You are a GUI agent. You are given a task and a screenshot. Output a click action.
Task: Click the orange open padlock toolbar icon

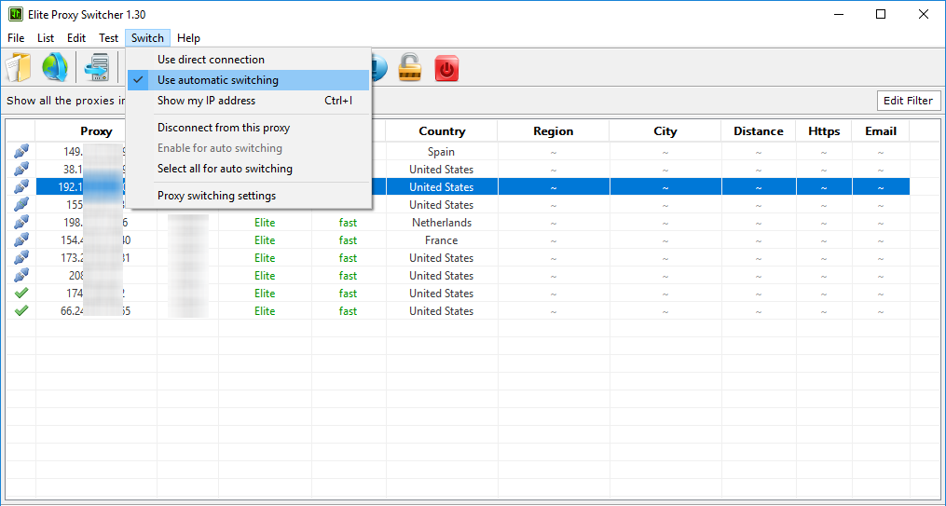pyautogui.click(x=410, y=67)
